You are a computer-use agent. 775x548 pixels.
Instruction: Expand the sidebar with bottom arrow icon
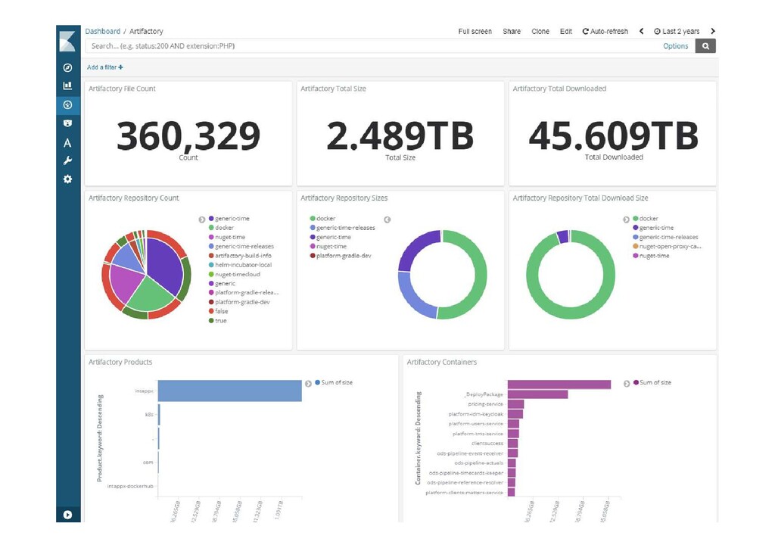click(67, 515)
